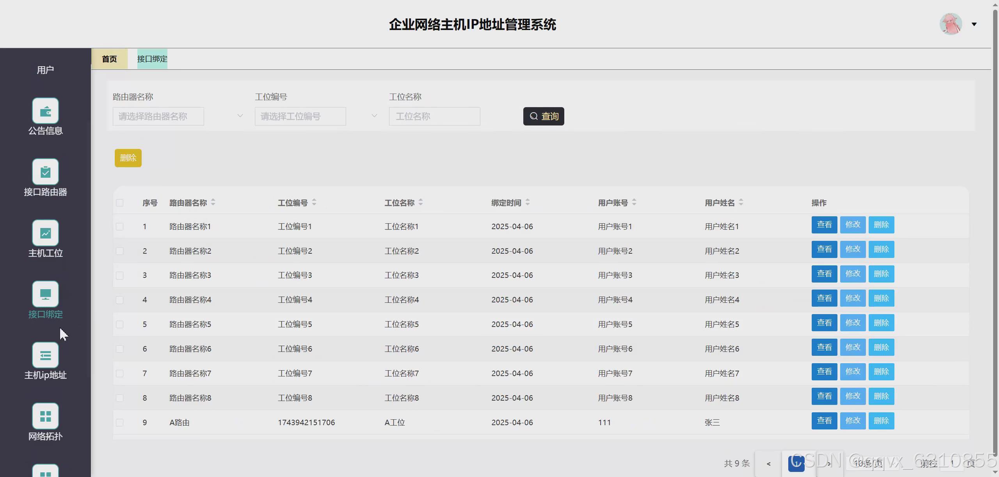Click 修改 for 路由器名称7 row
Viewport: 999px width, 477px height.
[853, 372]
